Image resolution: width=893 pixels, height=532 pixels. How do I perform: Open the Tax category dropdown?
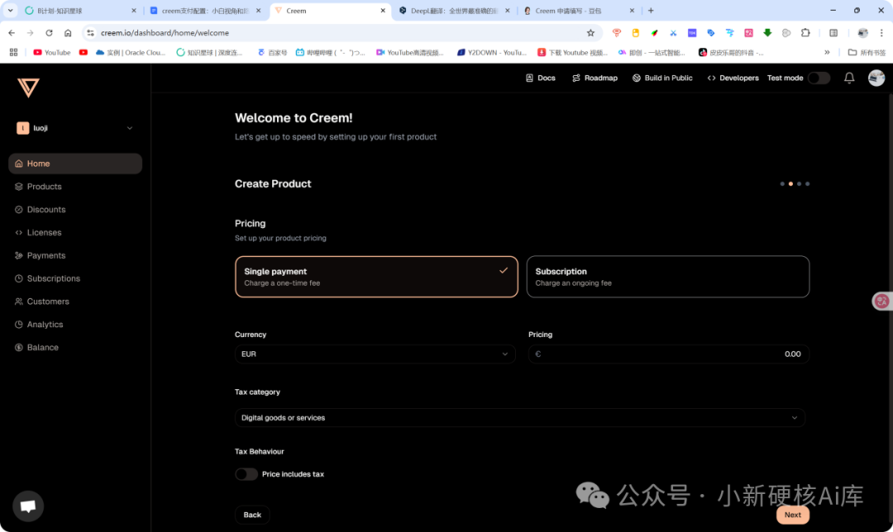coord(519,418)
